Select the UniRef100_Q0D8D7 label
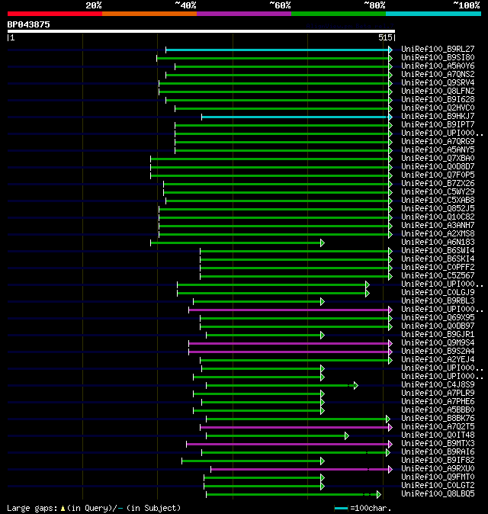The height and width of the screenshot is (514, 488). 438,167
